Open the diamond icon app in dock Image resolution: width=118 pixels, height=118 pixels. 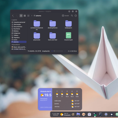pyautogui.click(x=112, y=114)
